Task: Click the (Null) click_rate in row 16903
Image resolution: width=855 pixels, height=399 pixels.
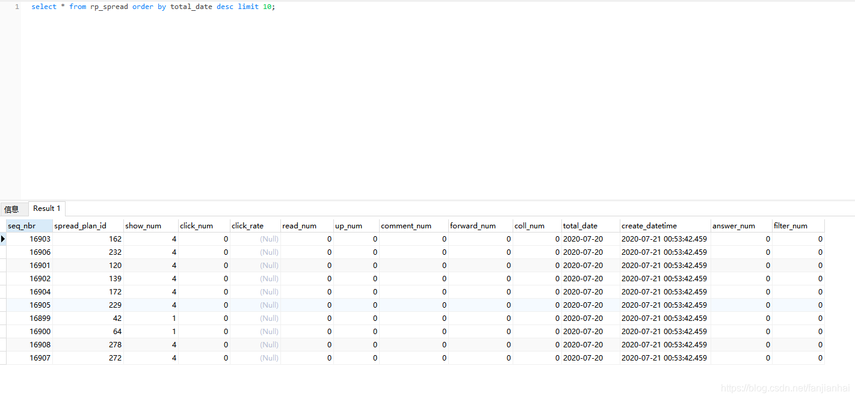Action: tap(255, 239)
